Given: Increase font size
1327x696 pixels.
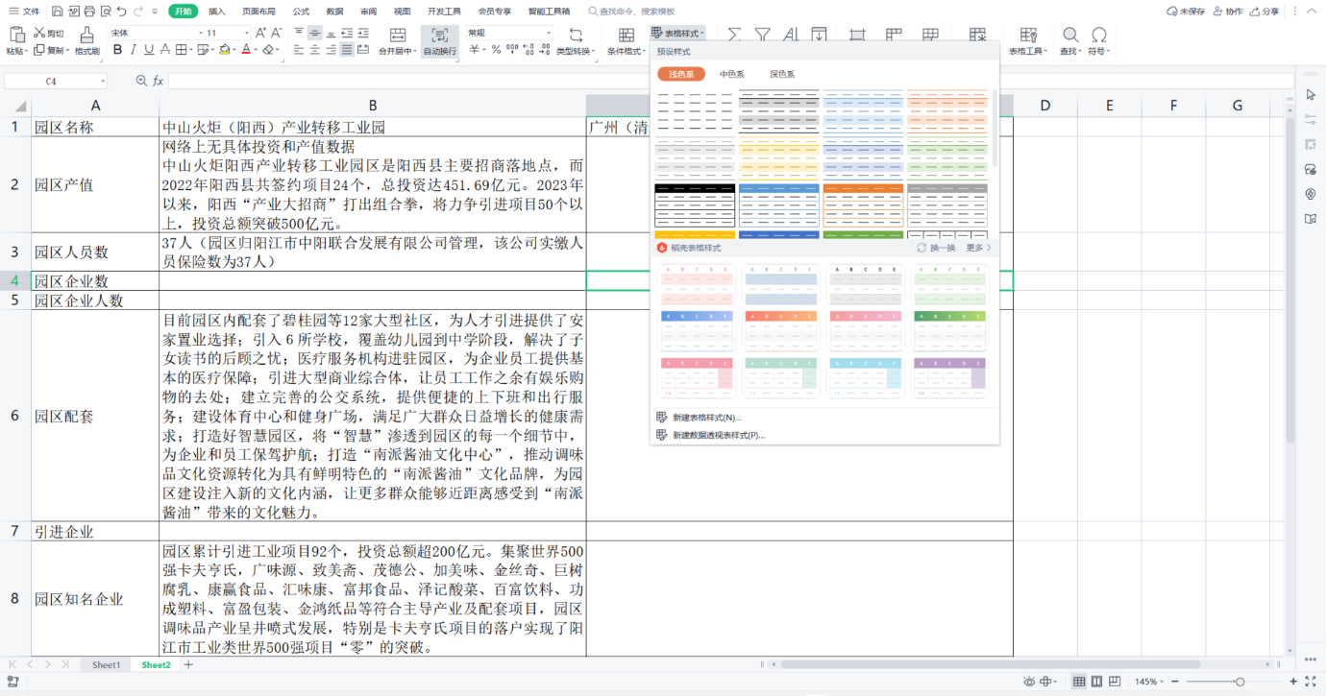Looking at the screenshot, I should pos(262,33).
